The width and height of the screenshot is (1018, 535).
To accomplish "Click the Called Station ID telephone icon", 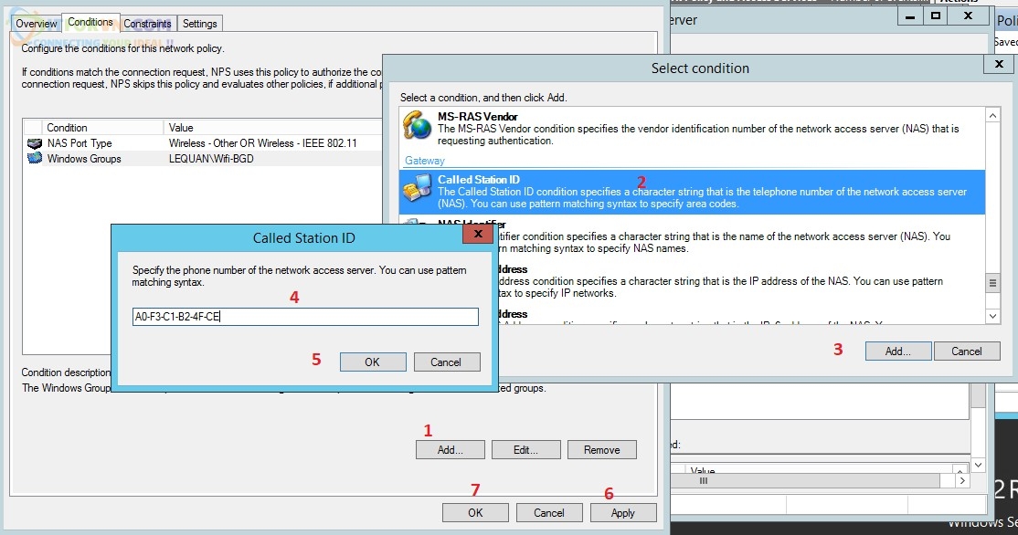I will (x=417, y=192).
